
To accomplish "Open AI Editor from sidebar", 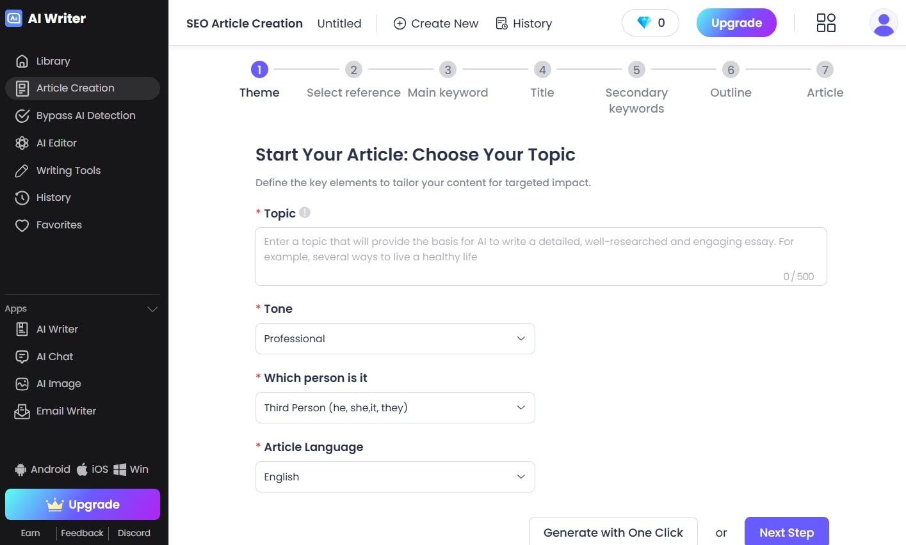I will [x=56, y=143].
